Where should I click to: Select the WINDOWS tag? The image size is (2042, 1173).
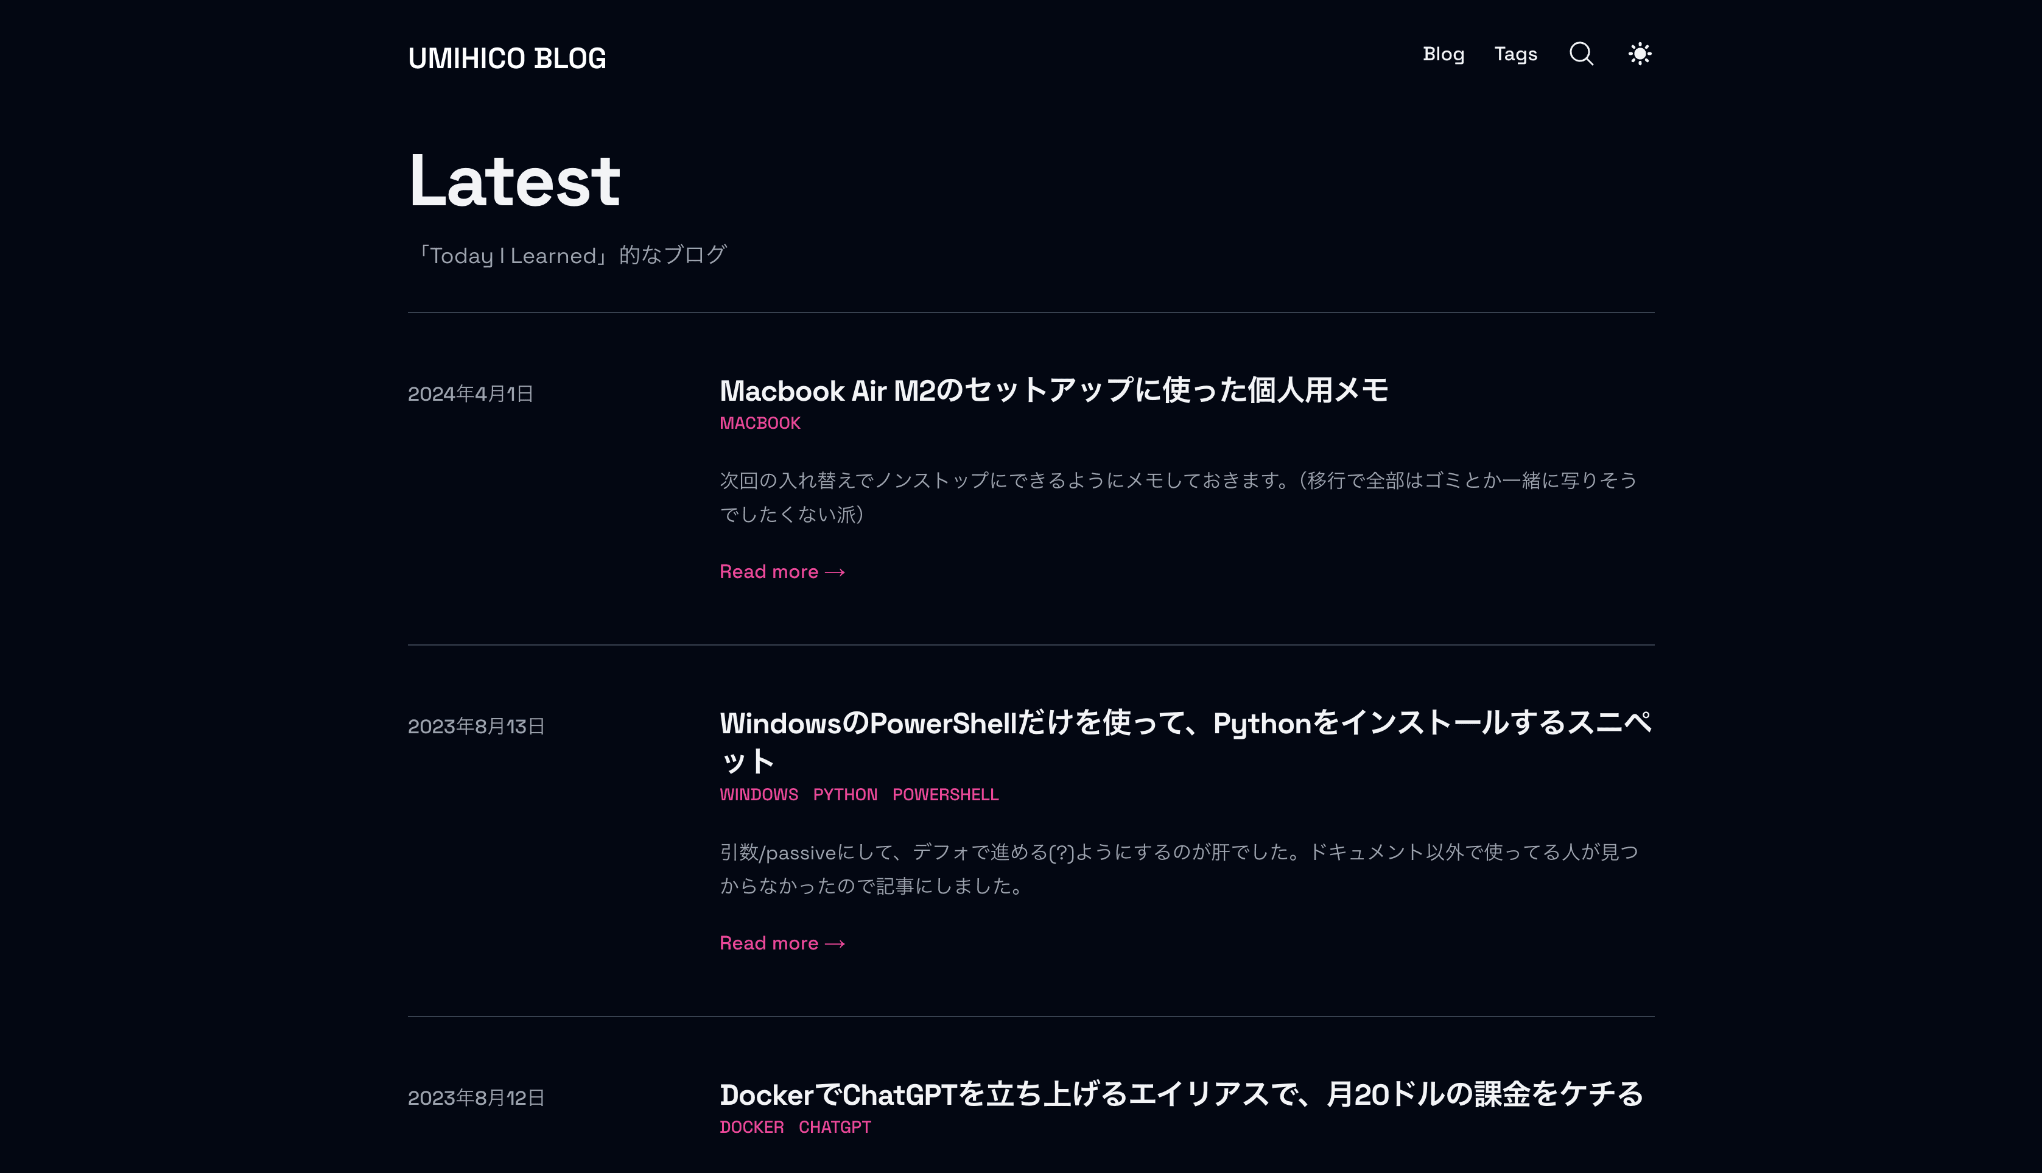[759, 794]
